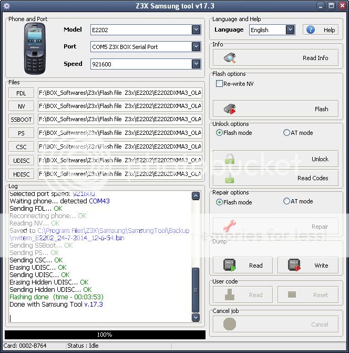Screen dimensions: 349x353
Task: Click 'Done with Samsung Tool v.17.3' log line
Action: coord(56,305)
